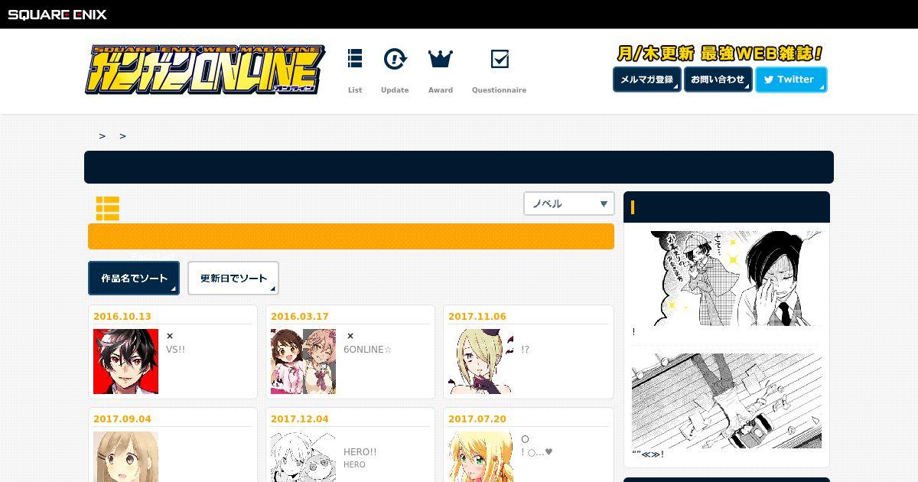Open the 2017.09.04 series thumbnail
The width and height of the screenshot is (918, 482).
tap(125, 457)
